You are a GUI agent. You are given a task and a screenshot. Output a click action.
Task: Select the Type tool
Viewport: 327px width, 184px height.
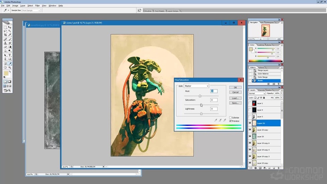coord(10,55)
